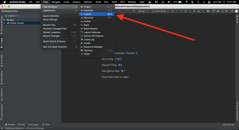Open the Navigate menu in menu bar
The image size is (239, 130).
pyautogui.click(x=56, y=2)
